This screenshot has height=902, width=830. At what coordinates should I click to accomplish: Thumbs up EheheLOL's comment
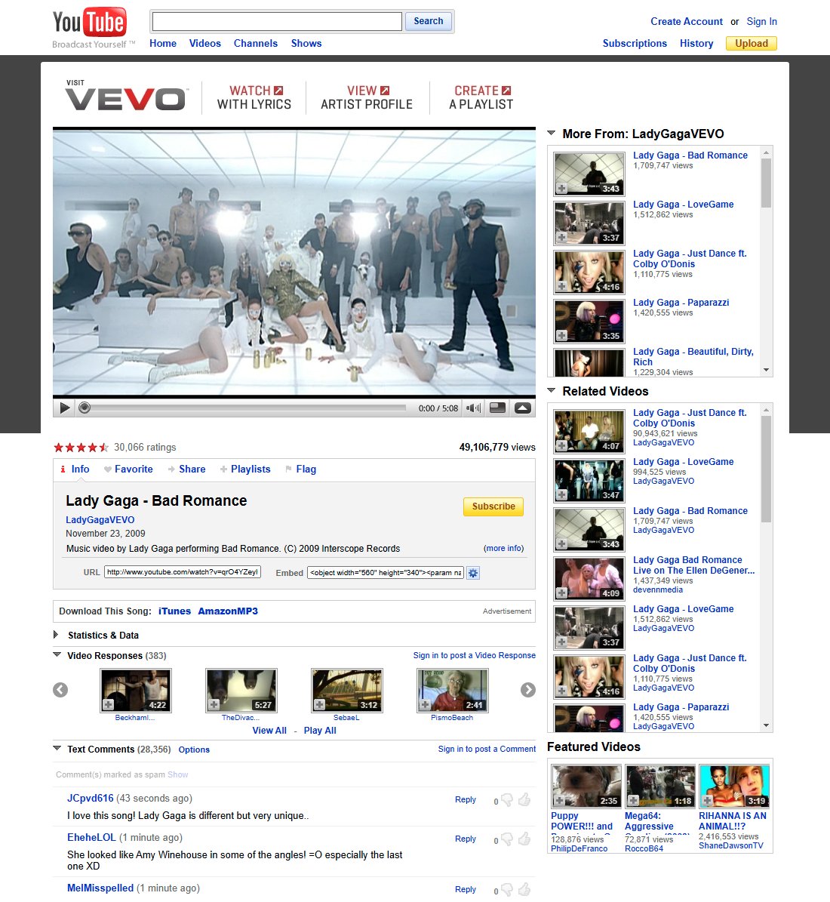[x=524, y=839]
